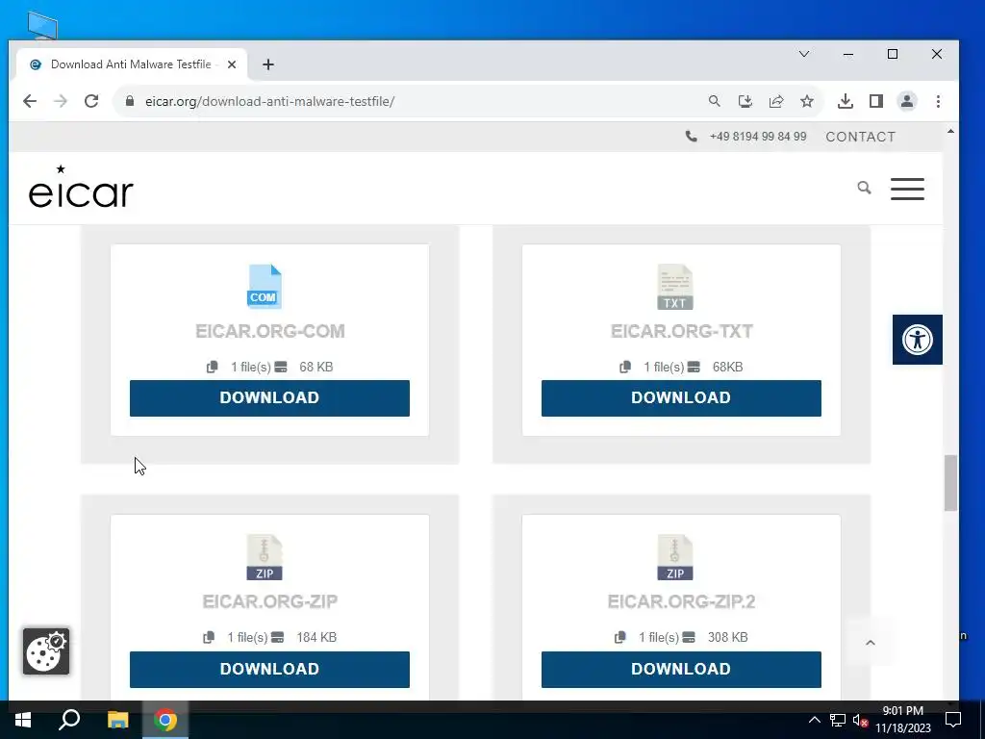Click the Chrome taskbar icon
The height and width of the screenshot is (739, 985).
165,720
